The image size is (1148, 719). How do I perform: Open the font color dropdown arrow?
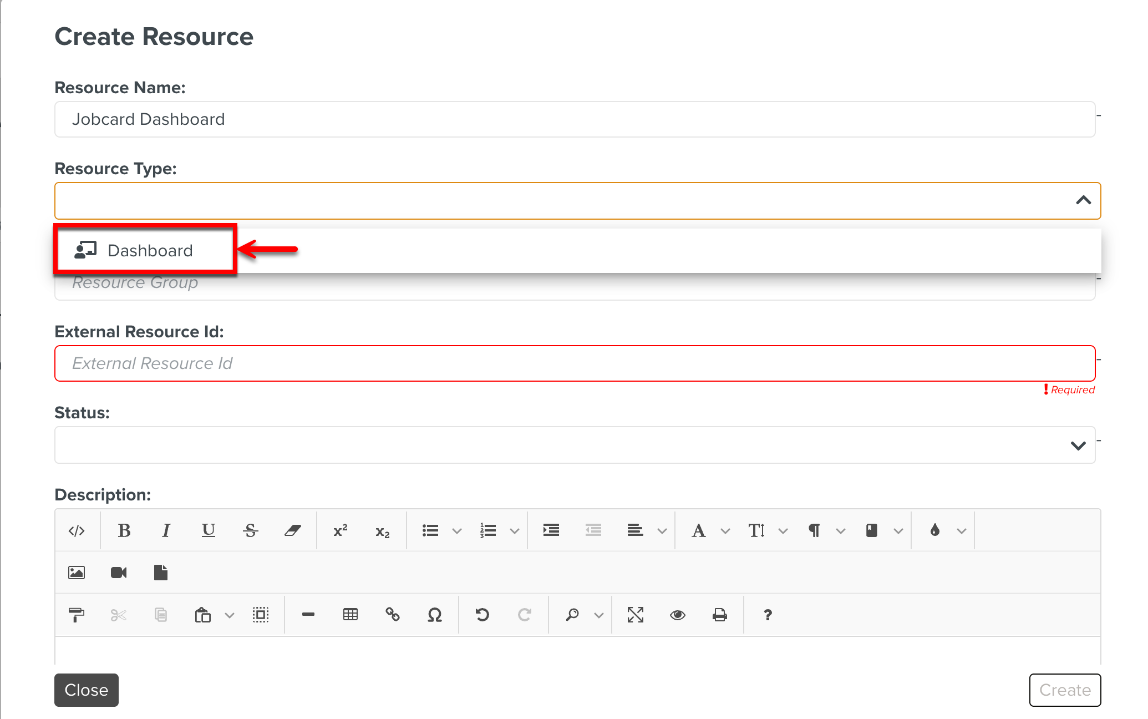(x=725, y=531)
